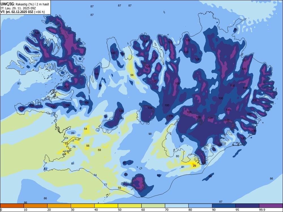Click the humidity value '53' on the map

[x=67, y=144]
